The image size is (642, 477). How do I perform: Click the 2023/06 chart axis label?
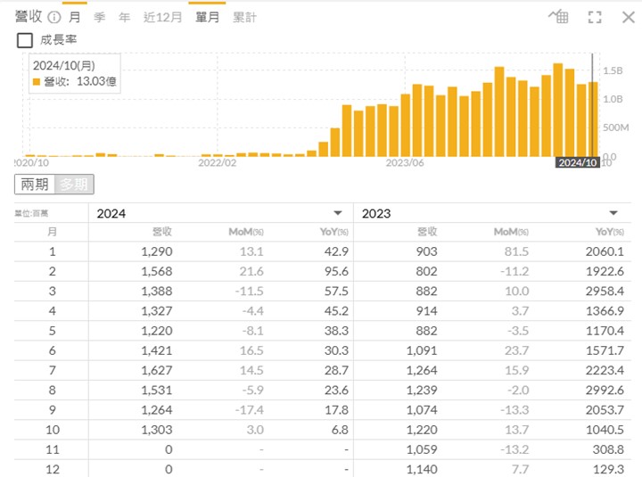405,163
